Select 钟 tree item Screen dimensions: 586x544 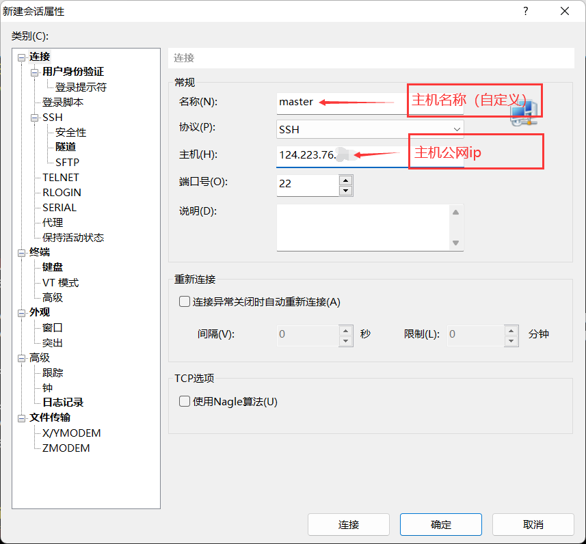tap(47, 387)
